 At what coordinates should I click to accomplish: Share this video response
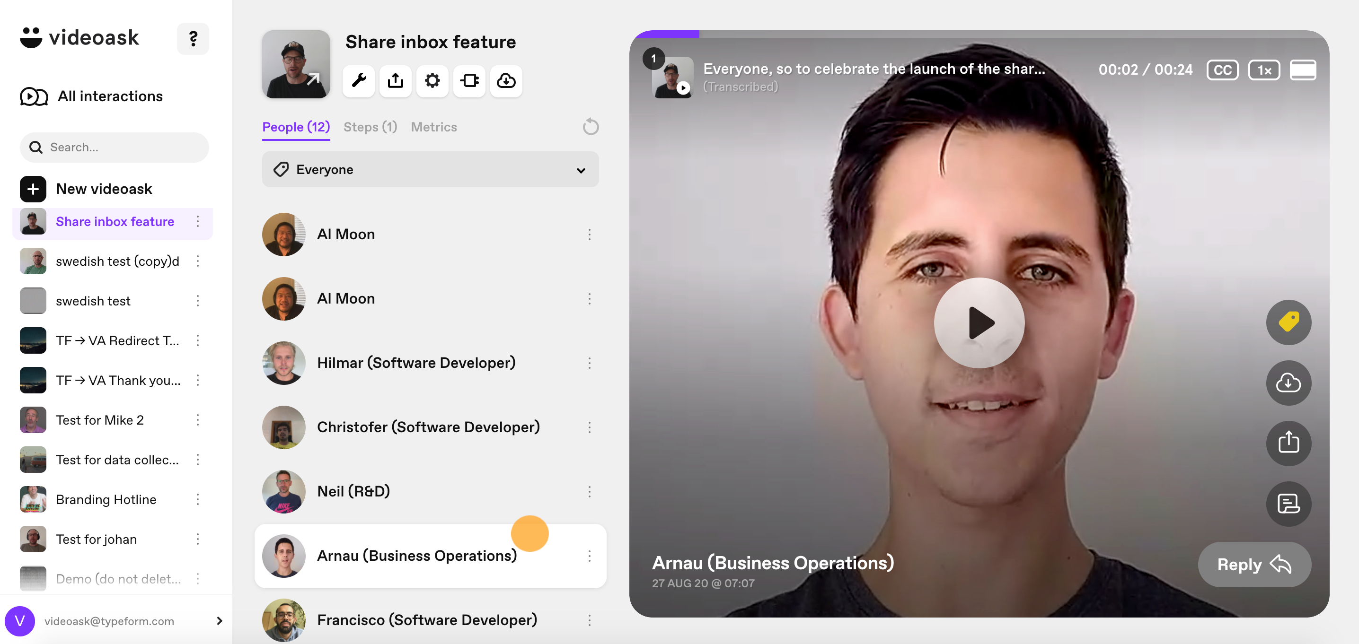pyautogui.click(x=1288, y=443)
